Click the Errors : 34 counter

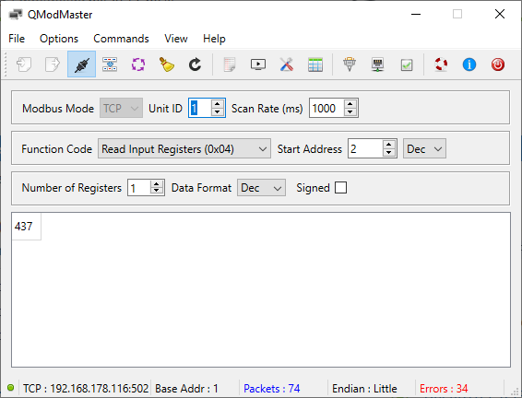444,389
